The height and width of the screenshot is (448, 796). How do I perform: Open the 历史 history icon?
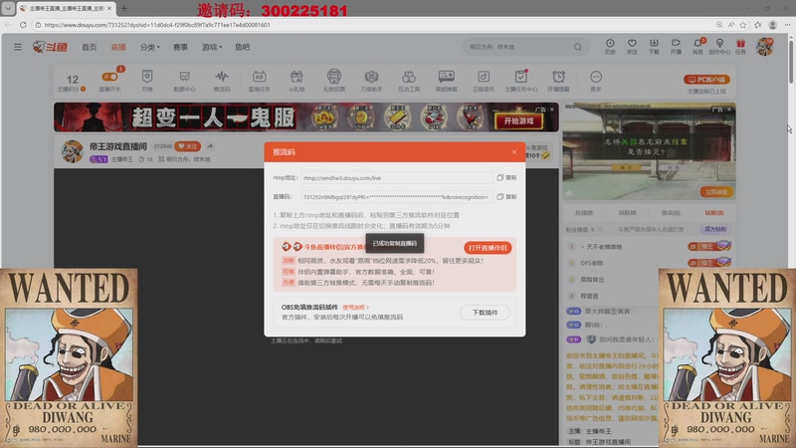pyautogui.click(x=610, y=46)
